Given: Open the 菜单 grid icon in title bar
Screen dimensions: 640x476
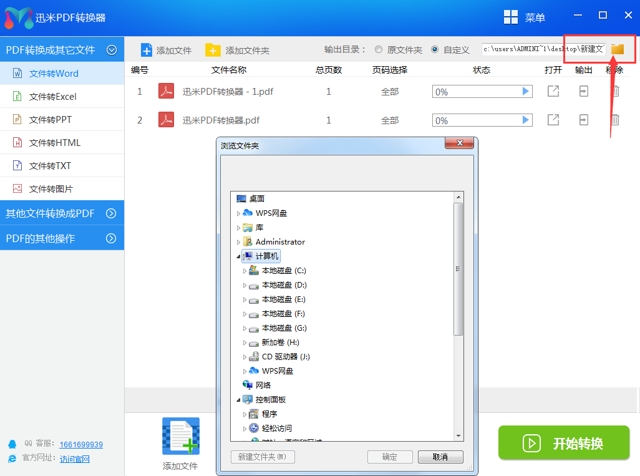Looking at the screenshot, I should pyautogui.click(x=511, y=17).
